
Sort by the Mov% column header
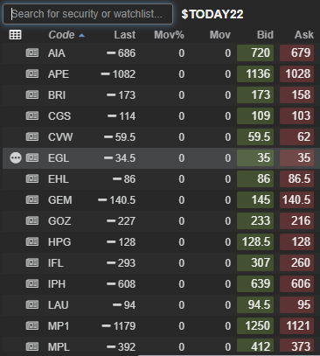169,35
